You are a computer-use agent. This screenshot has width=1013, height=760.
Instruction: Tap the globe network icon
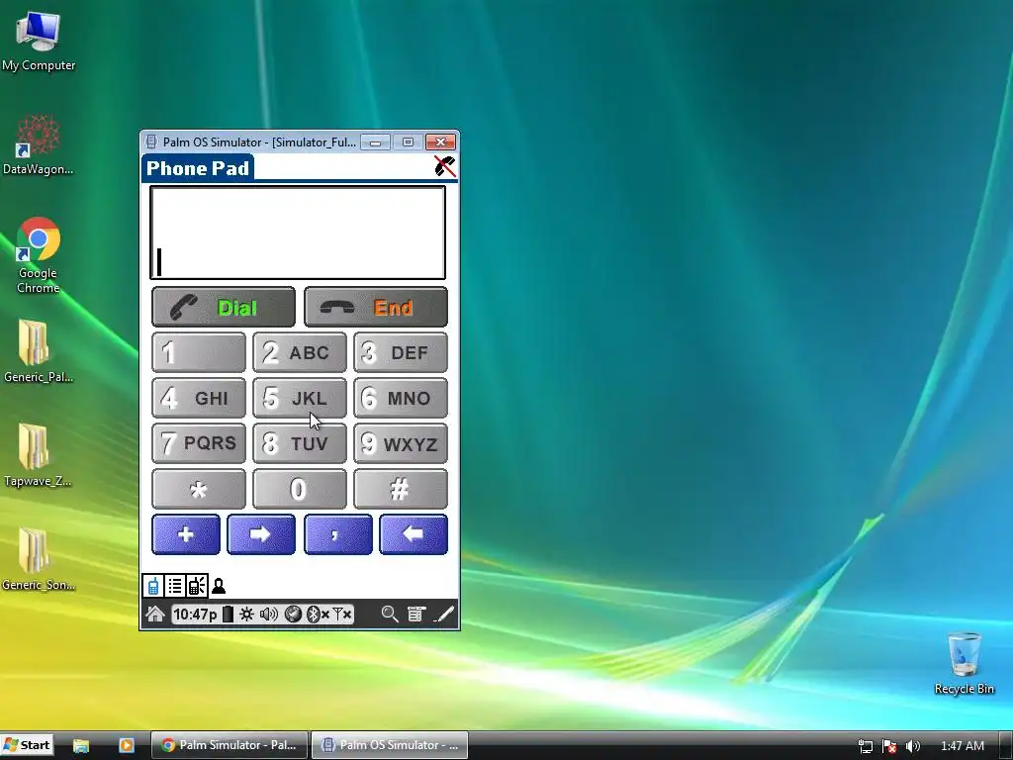293,614
